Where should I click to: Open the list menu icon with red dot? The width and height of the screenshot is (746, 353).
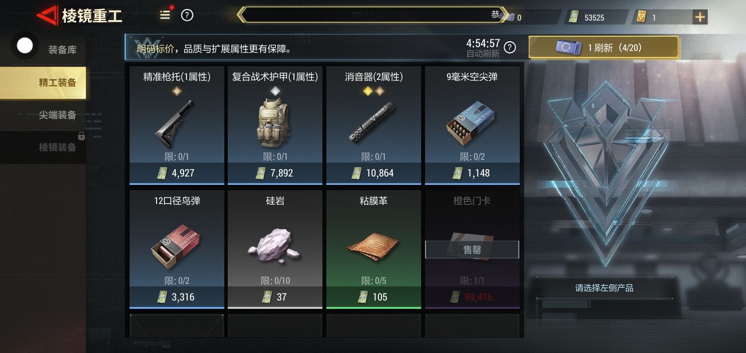pos(165,15)
